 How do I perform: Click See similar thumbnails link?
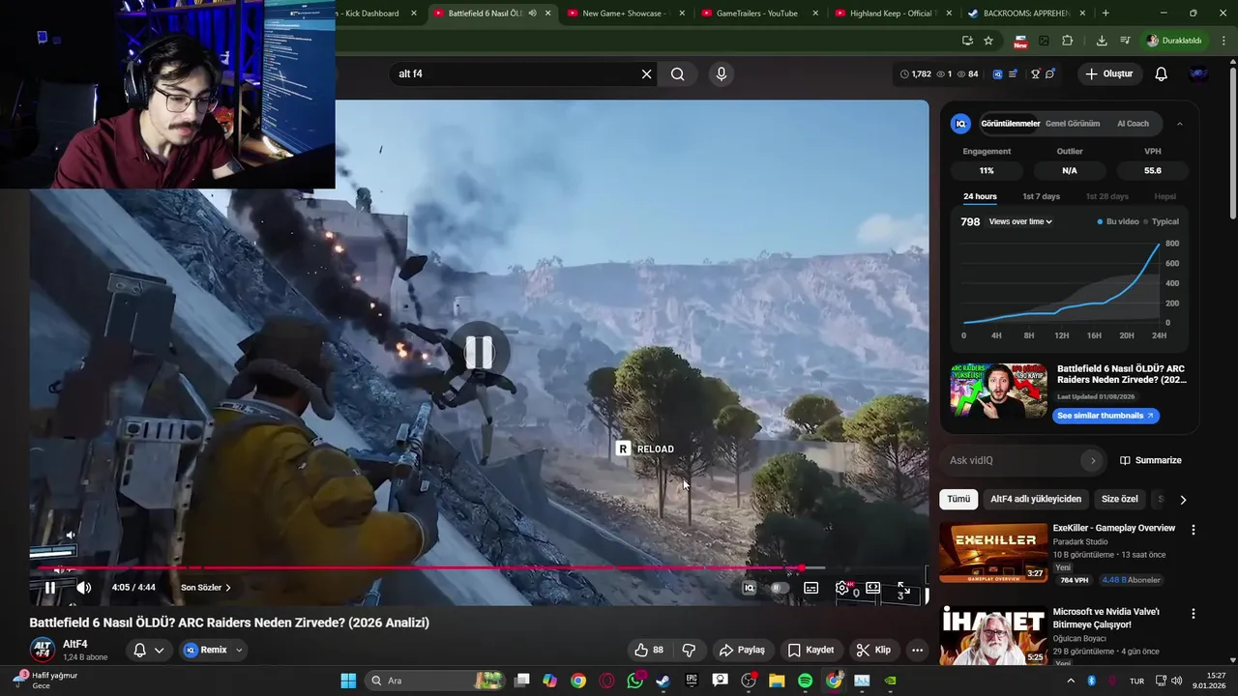point(1105,416)
